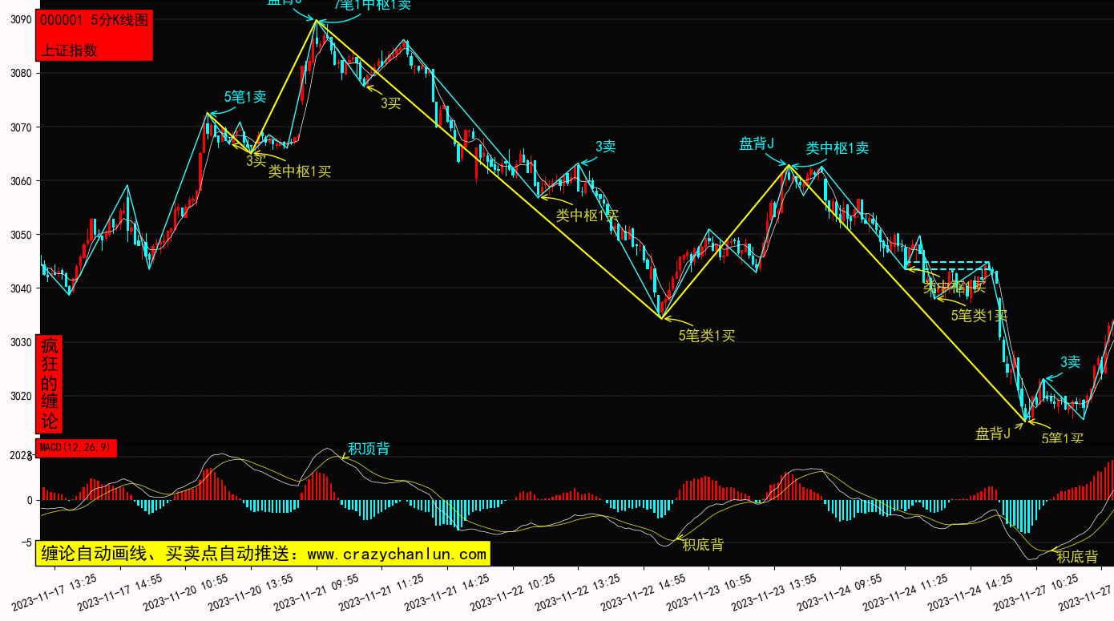Click the 0 MACD axis label
The width and height of the screenshot is (1114, 621).
[x=29, y=500]
